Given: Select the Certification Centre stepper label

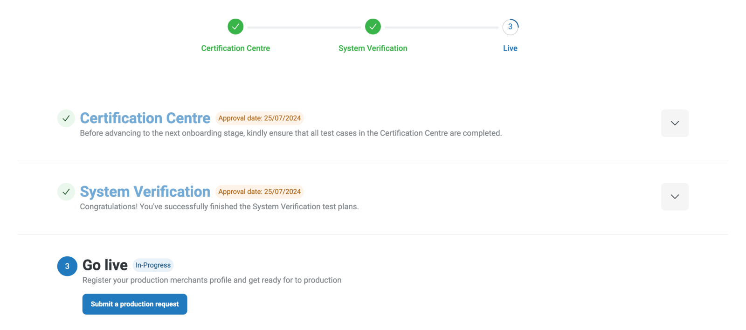Looking at the screenshot, I should [x=235, y=48].
